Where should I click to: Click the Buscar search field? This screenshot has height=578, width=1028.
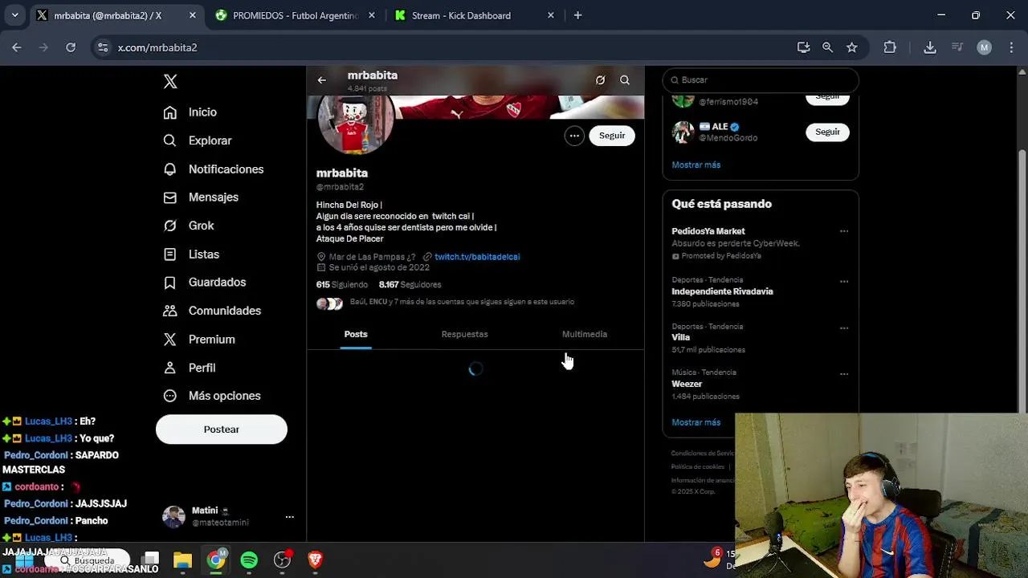tap(761, 80)
